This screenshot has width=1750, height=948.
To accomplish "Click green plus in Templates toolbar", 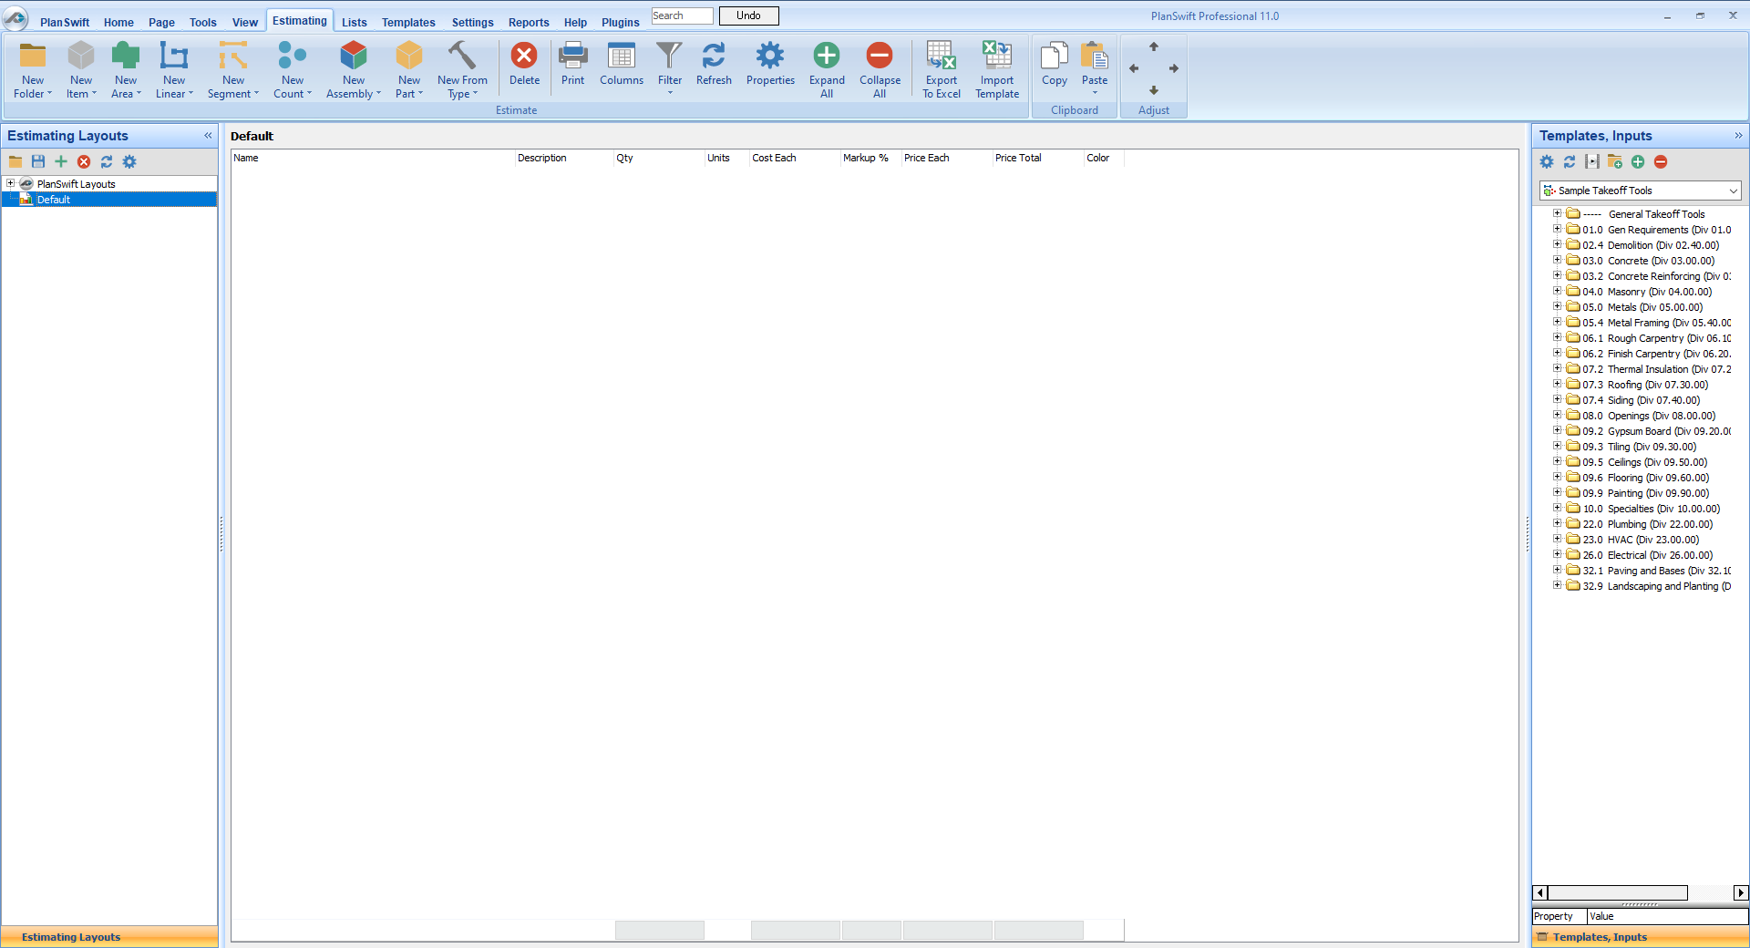I will [x=1638, y=161].
